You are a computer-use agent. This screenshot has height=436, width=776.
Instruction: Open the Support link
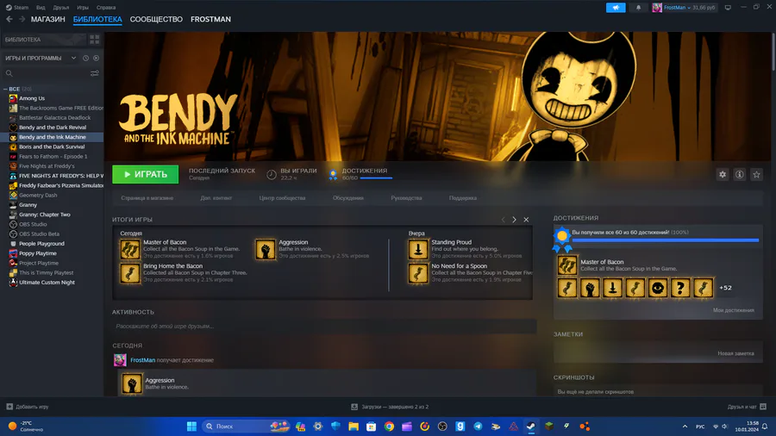click(x=463, y=197)
